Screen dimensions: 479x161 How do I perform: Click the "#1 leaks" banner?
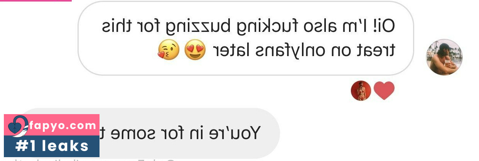(x=52, y=146)
